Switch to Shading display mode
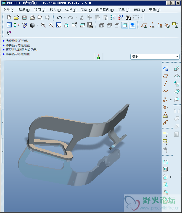Screen dimensions: 182x213 click(x=125, y=25)
